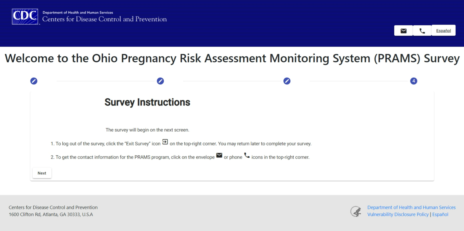464x231 pixels.
Task: Open the Vulnerability Disclosure Policy link
Action: pyautogui.click(x=398, y=214)
